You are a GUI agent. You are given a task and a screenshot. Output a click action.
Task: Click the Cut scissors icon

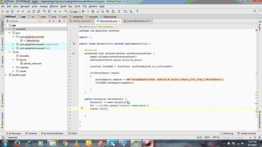[x=29, y=11]
